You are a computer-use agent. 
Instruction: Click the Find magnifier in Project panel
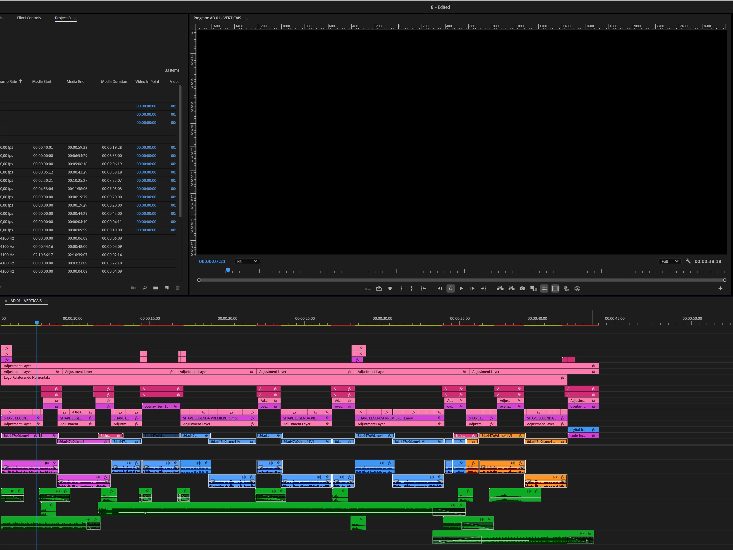145,288
